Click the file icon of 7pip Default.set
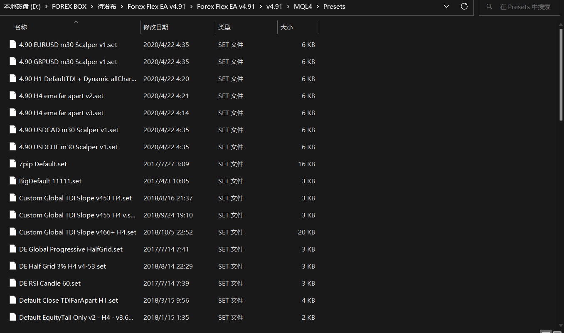 click(x=12, y=164)
